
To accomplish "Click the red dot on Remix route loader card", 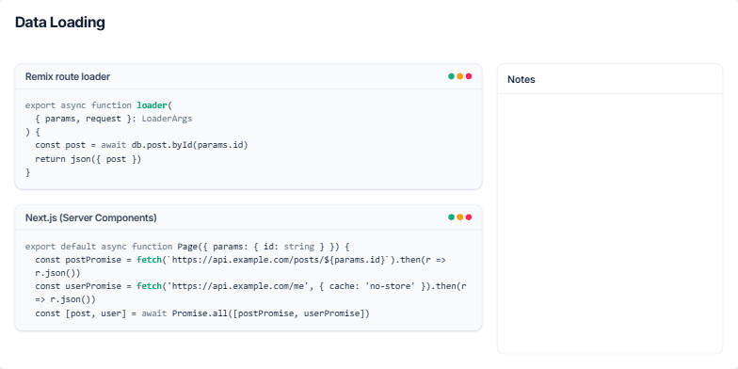I will (x=469, y=76).
